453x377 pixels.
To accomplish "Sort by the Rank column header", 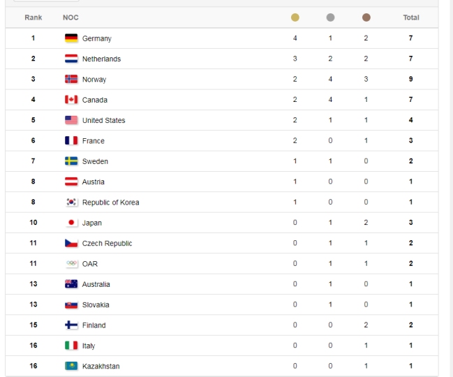I will pyautogui.click(x=34, y=17).
